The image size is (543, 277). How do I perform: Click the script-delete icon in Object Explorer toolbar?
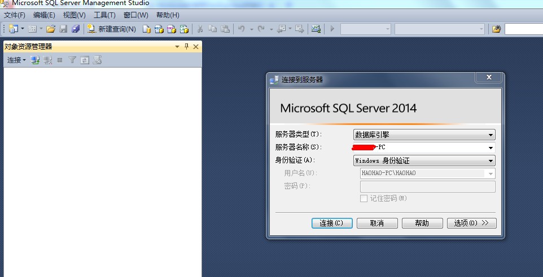click(97, 60)
